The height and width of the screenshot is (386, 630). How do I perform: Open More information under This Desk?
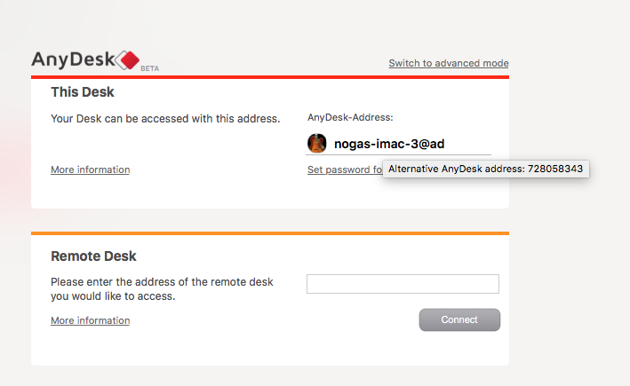(90, 169)
